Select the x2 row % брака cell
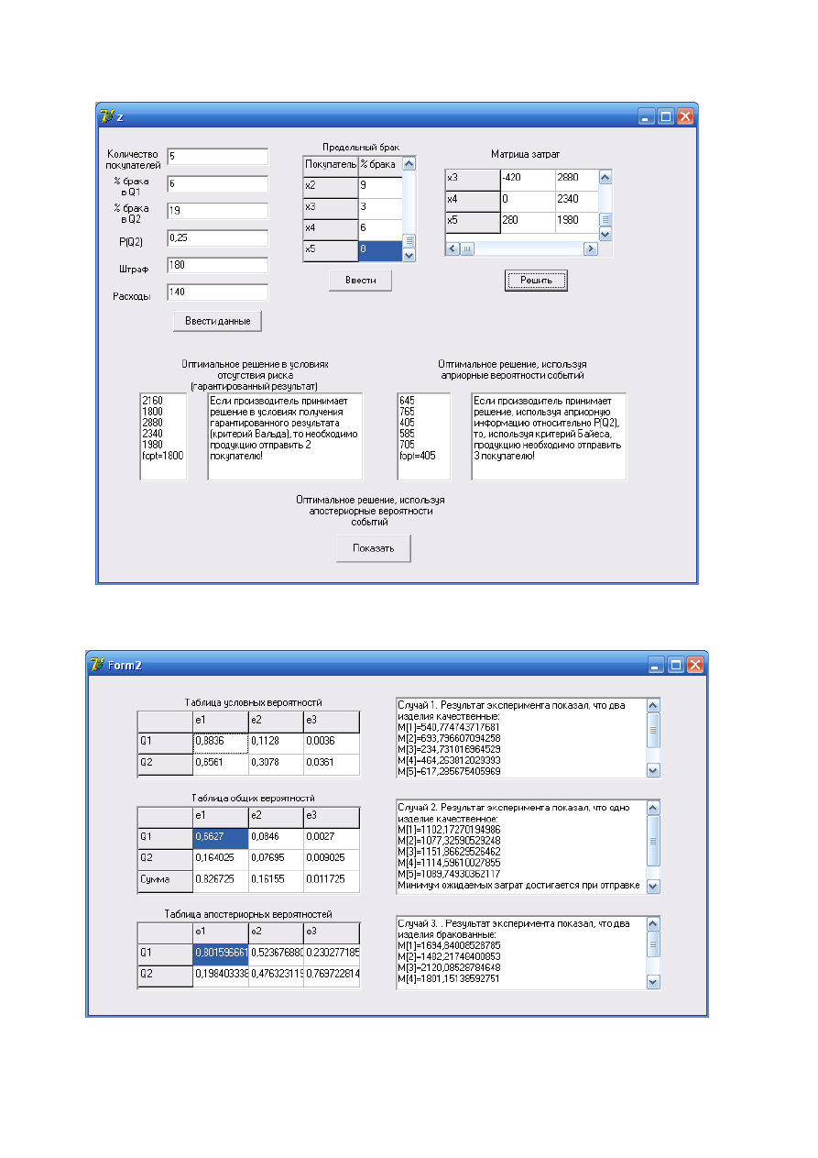Screen dimensions: 818x1158 [379, 186]
